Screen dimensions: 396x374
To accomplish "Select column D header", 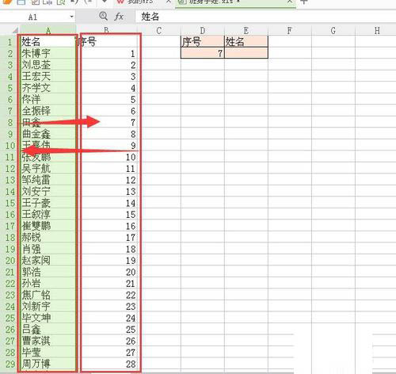I will tap(203, 31).
